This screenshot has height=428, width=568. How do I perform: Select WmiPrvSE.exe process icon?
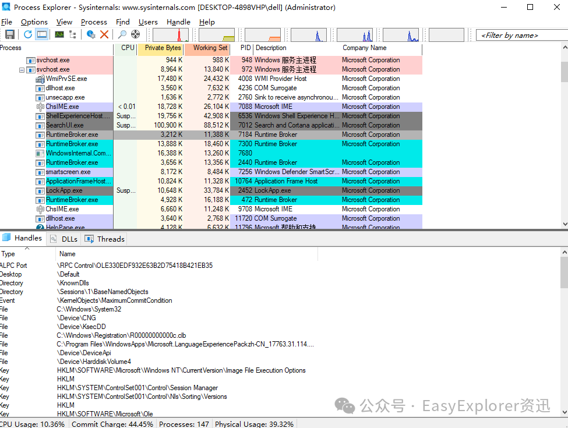[x=40, y=79]
